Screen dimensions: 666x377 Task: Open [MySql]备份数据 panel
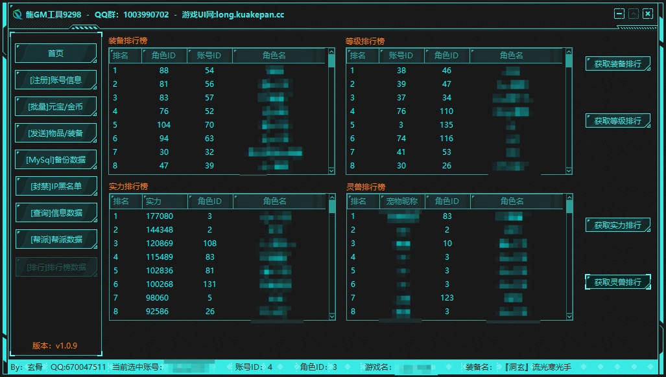coord(56,159)
